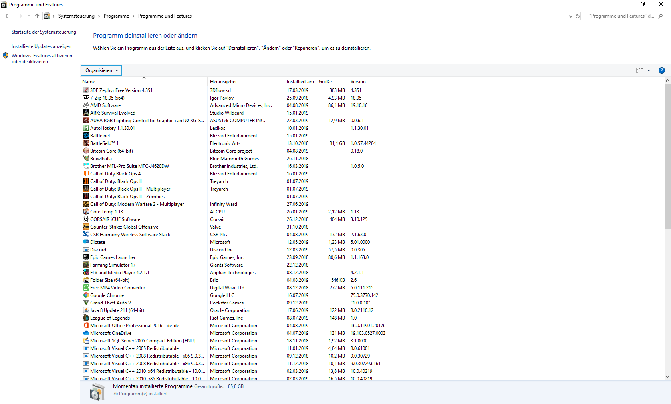
Task: Select the Battle.net program icon
Action: (x=86, y=136)
